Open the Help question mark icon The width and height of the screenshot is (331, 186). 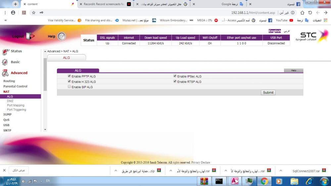62,36
